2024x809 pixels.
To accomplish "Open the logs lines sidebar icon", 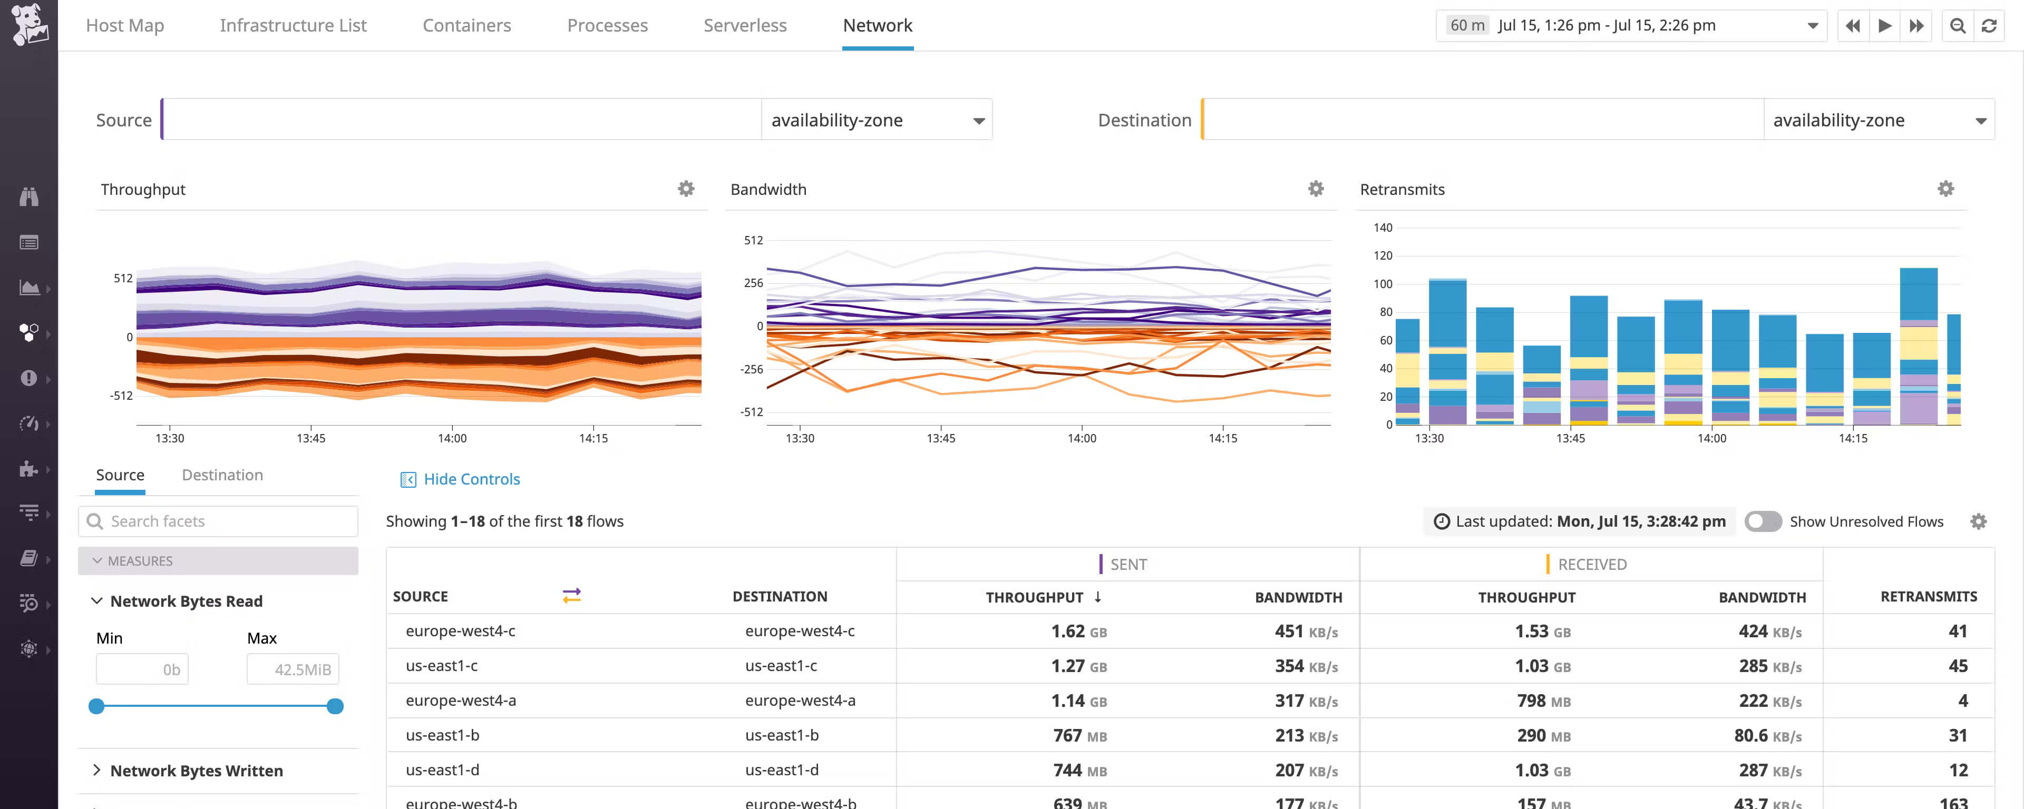I will click(29, 513).
